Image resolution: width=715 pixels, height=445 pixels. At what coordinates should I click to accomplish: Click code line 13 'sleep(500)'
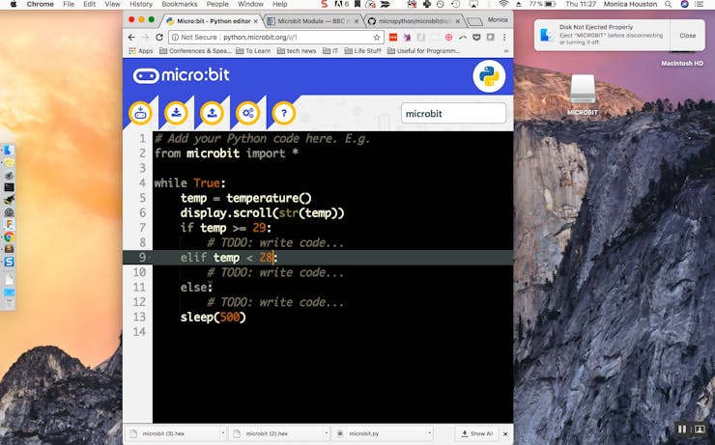click(x=213, y=317)
